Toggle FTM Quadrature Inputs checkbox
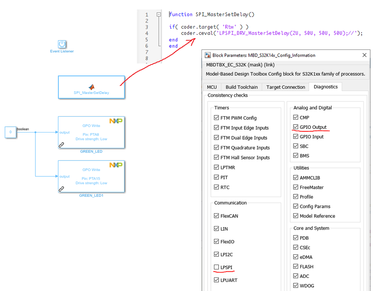 216,148
